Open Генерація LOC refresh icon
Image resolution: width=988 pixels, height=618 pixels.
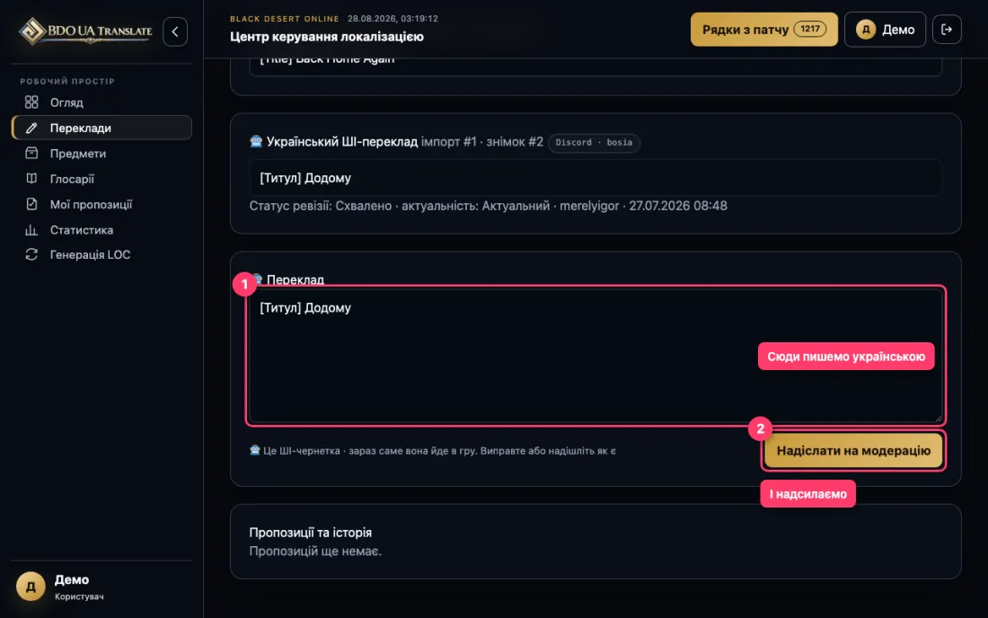31,254
